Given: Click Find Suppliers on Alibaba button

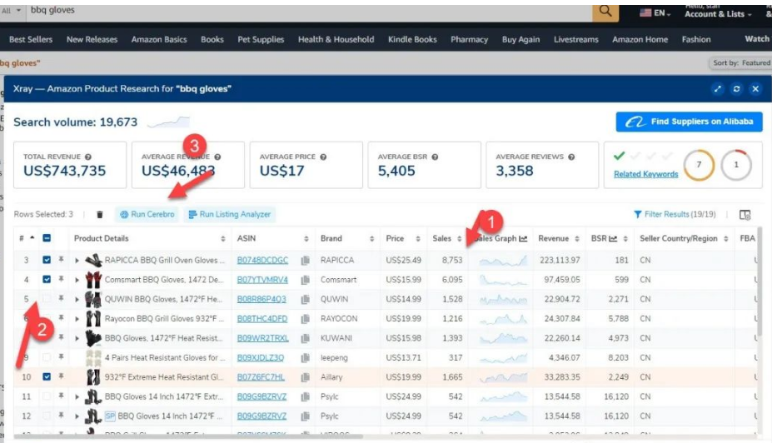Looking at the screenshot, I should pos(689,122).
